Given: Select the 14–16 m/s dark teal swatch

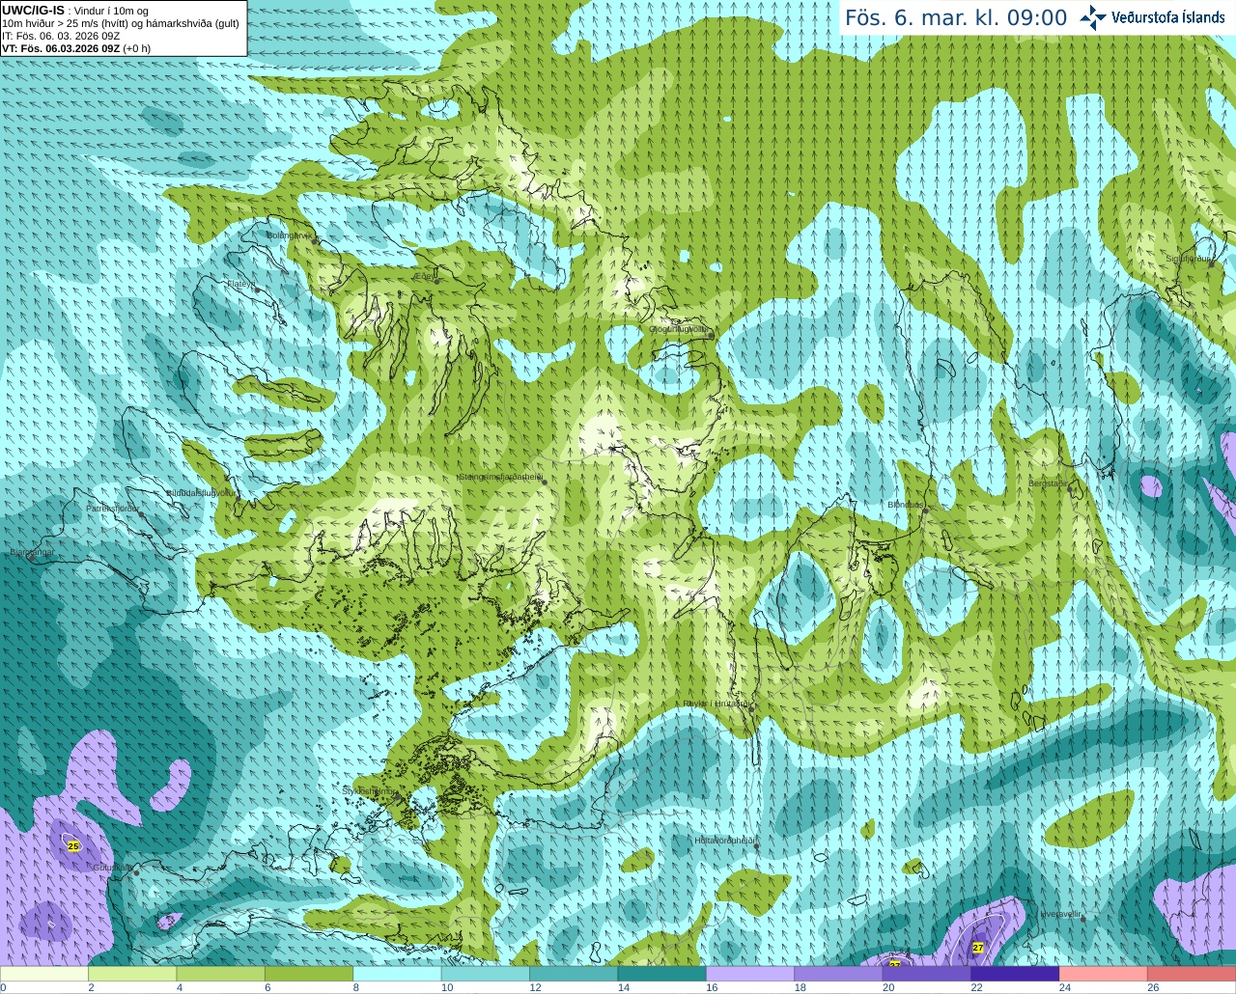Looking at the screenshot, I should coord(662,974).
